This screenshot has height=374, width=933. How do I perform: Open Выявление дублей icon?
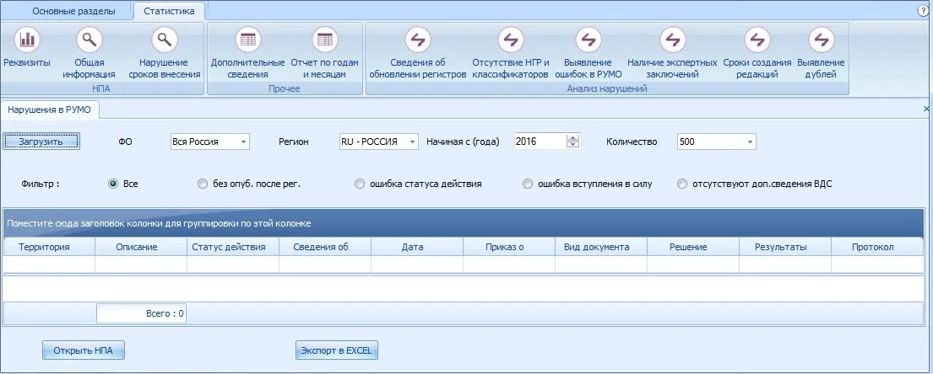pyautogui.click(x=822, y=40)
